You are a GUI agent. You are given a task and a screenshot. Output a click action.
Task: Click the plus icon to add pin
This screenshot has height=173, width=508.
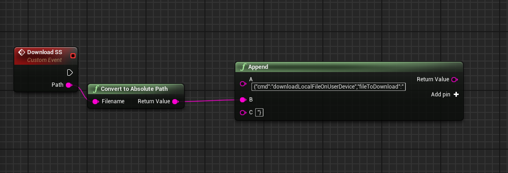(456, 95)
